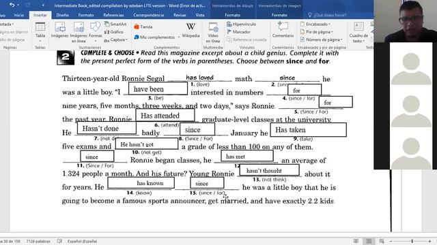
Task: Select the 'Hasn't done' text box
Action: point(106,128)
